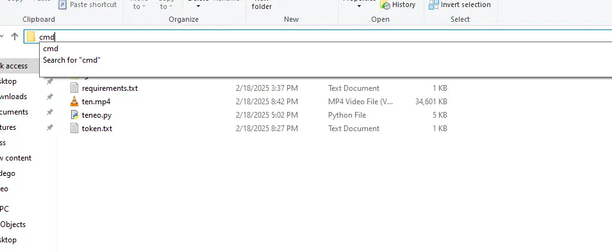This screenshot has width=612, height=252.
Task: Click the 5 KB size value
Action: [439, 115]
